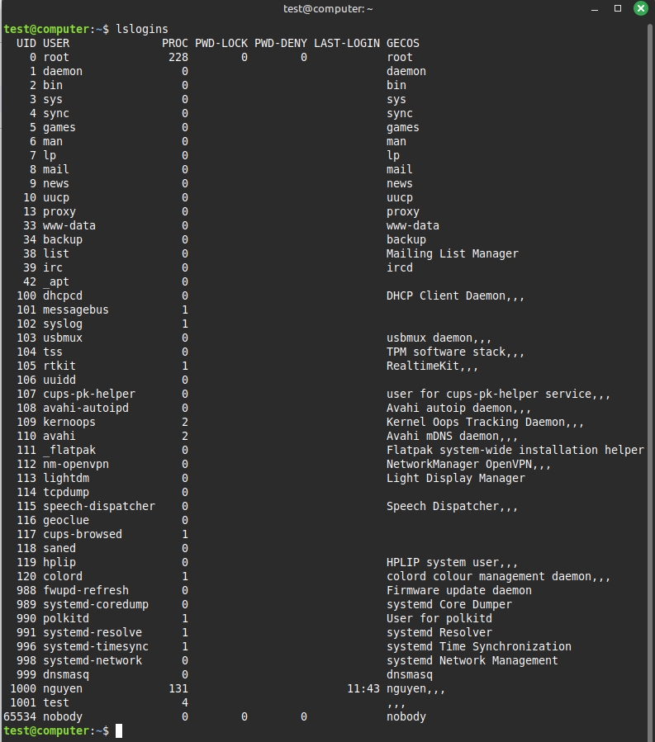The height and width of the screenshot is (742, 655).
Task: Click the root username in USER column
Action: (56, 57)
